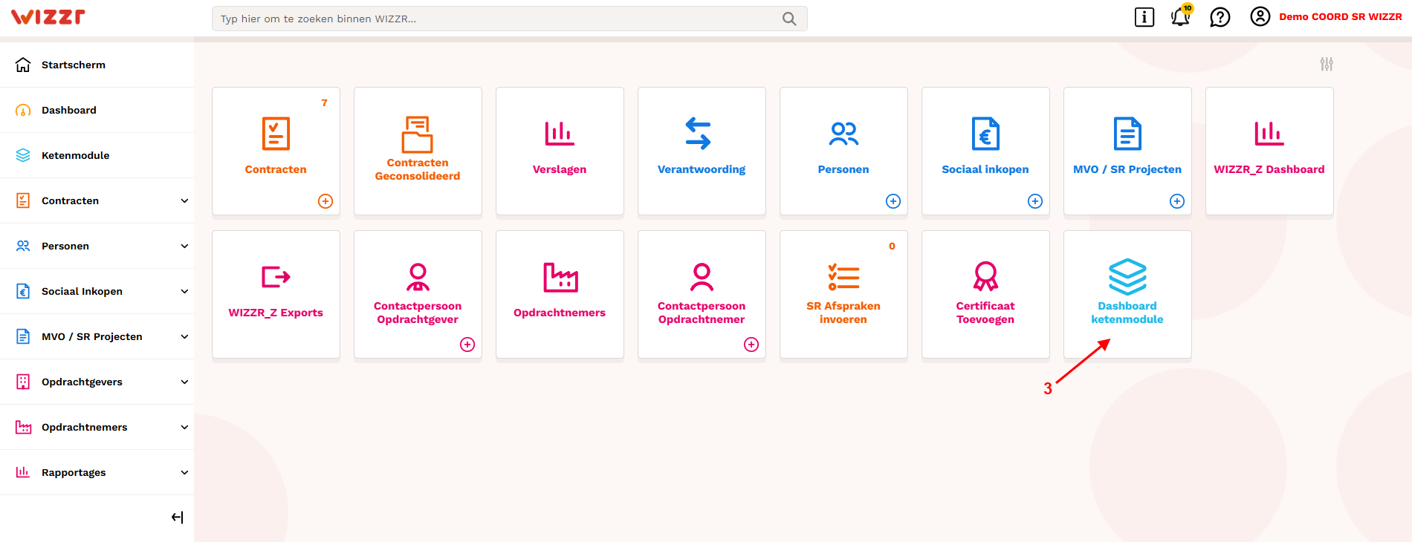
Task: Open the Contactpersoon Opdrachtgever tile
Action: pyautogui.click(x=418, y=295)
